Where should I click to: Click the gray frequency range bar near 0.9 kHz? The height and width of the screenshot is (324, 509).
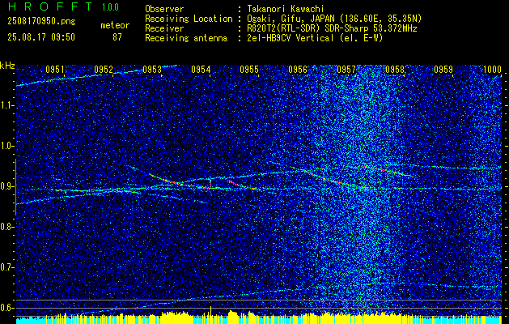click(15, 187)
